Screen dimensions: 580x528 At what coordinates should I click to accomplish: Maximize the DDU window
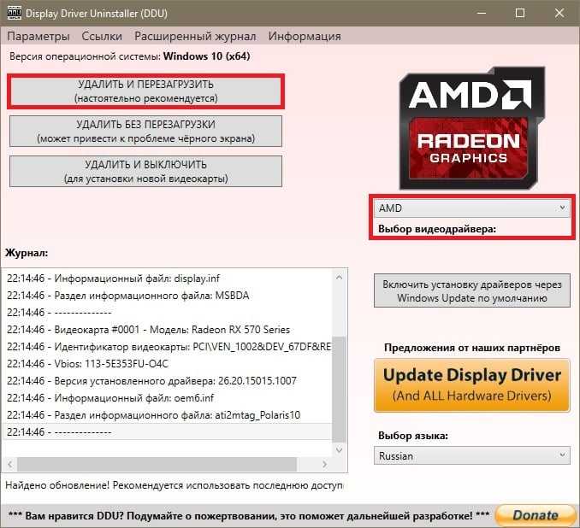coord(520,13)
